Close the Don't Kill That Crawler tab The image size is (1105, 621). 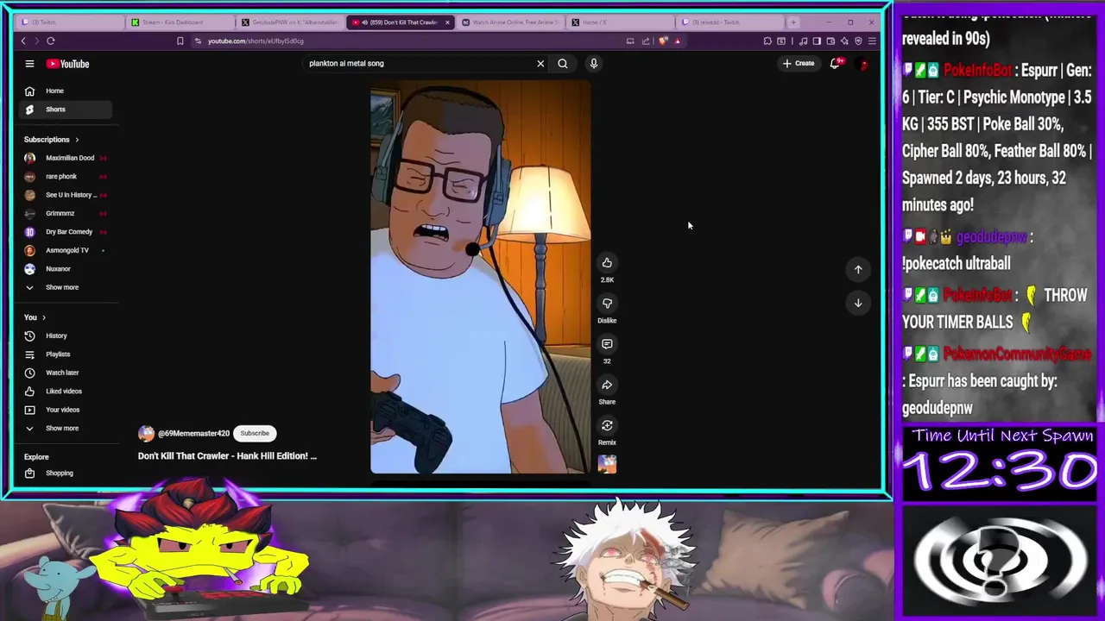pyautogui.click(x=447, y=22)
